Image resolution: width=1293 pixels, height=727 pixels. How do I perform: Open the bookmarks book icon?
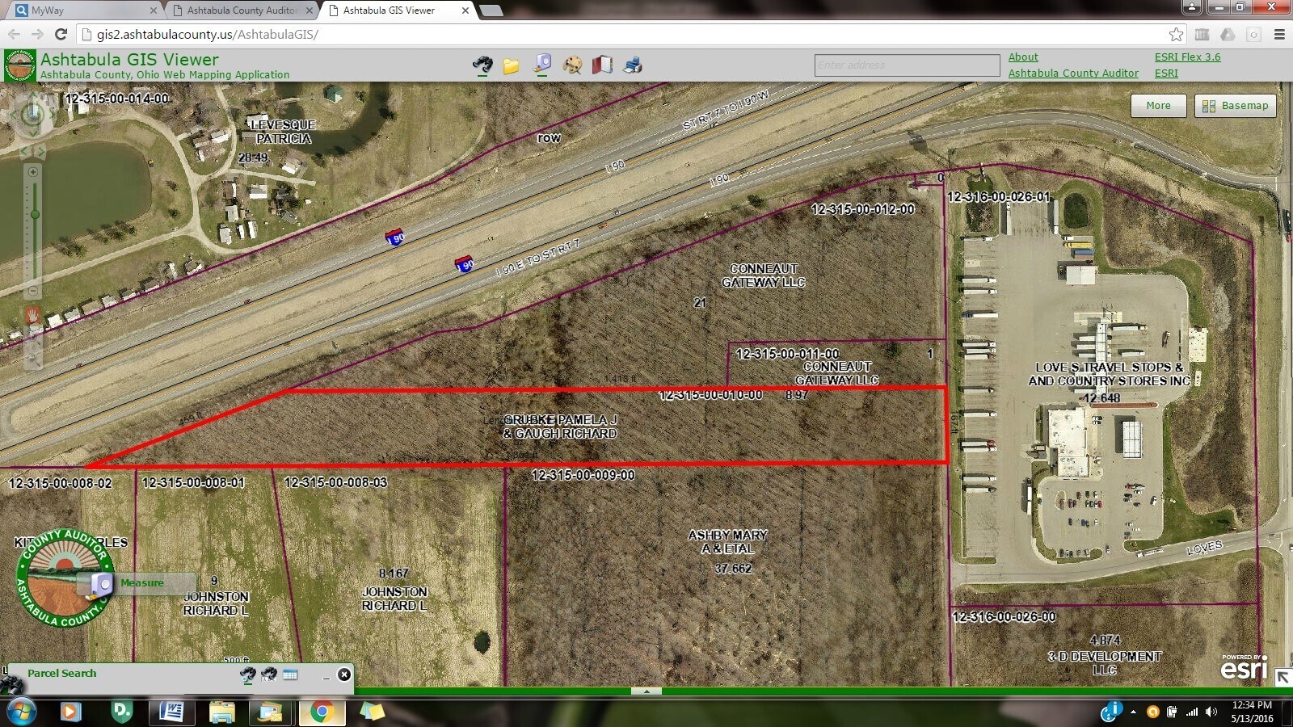point(604,65)
